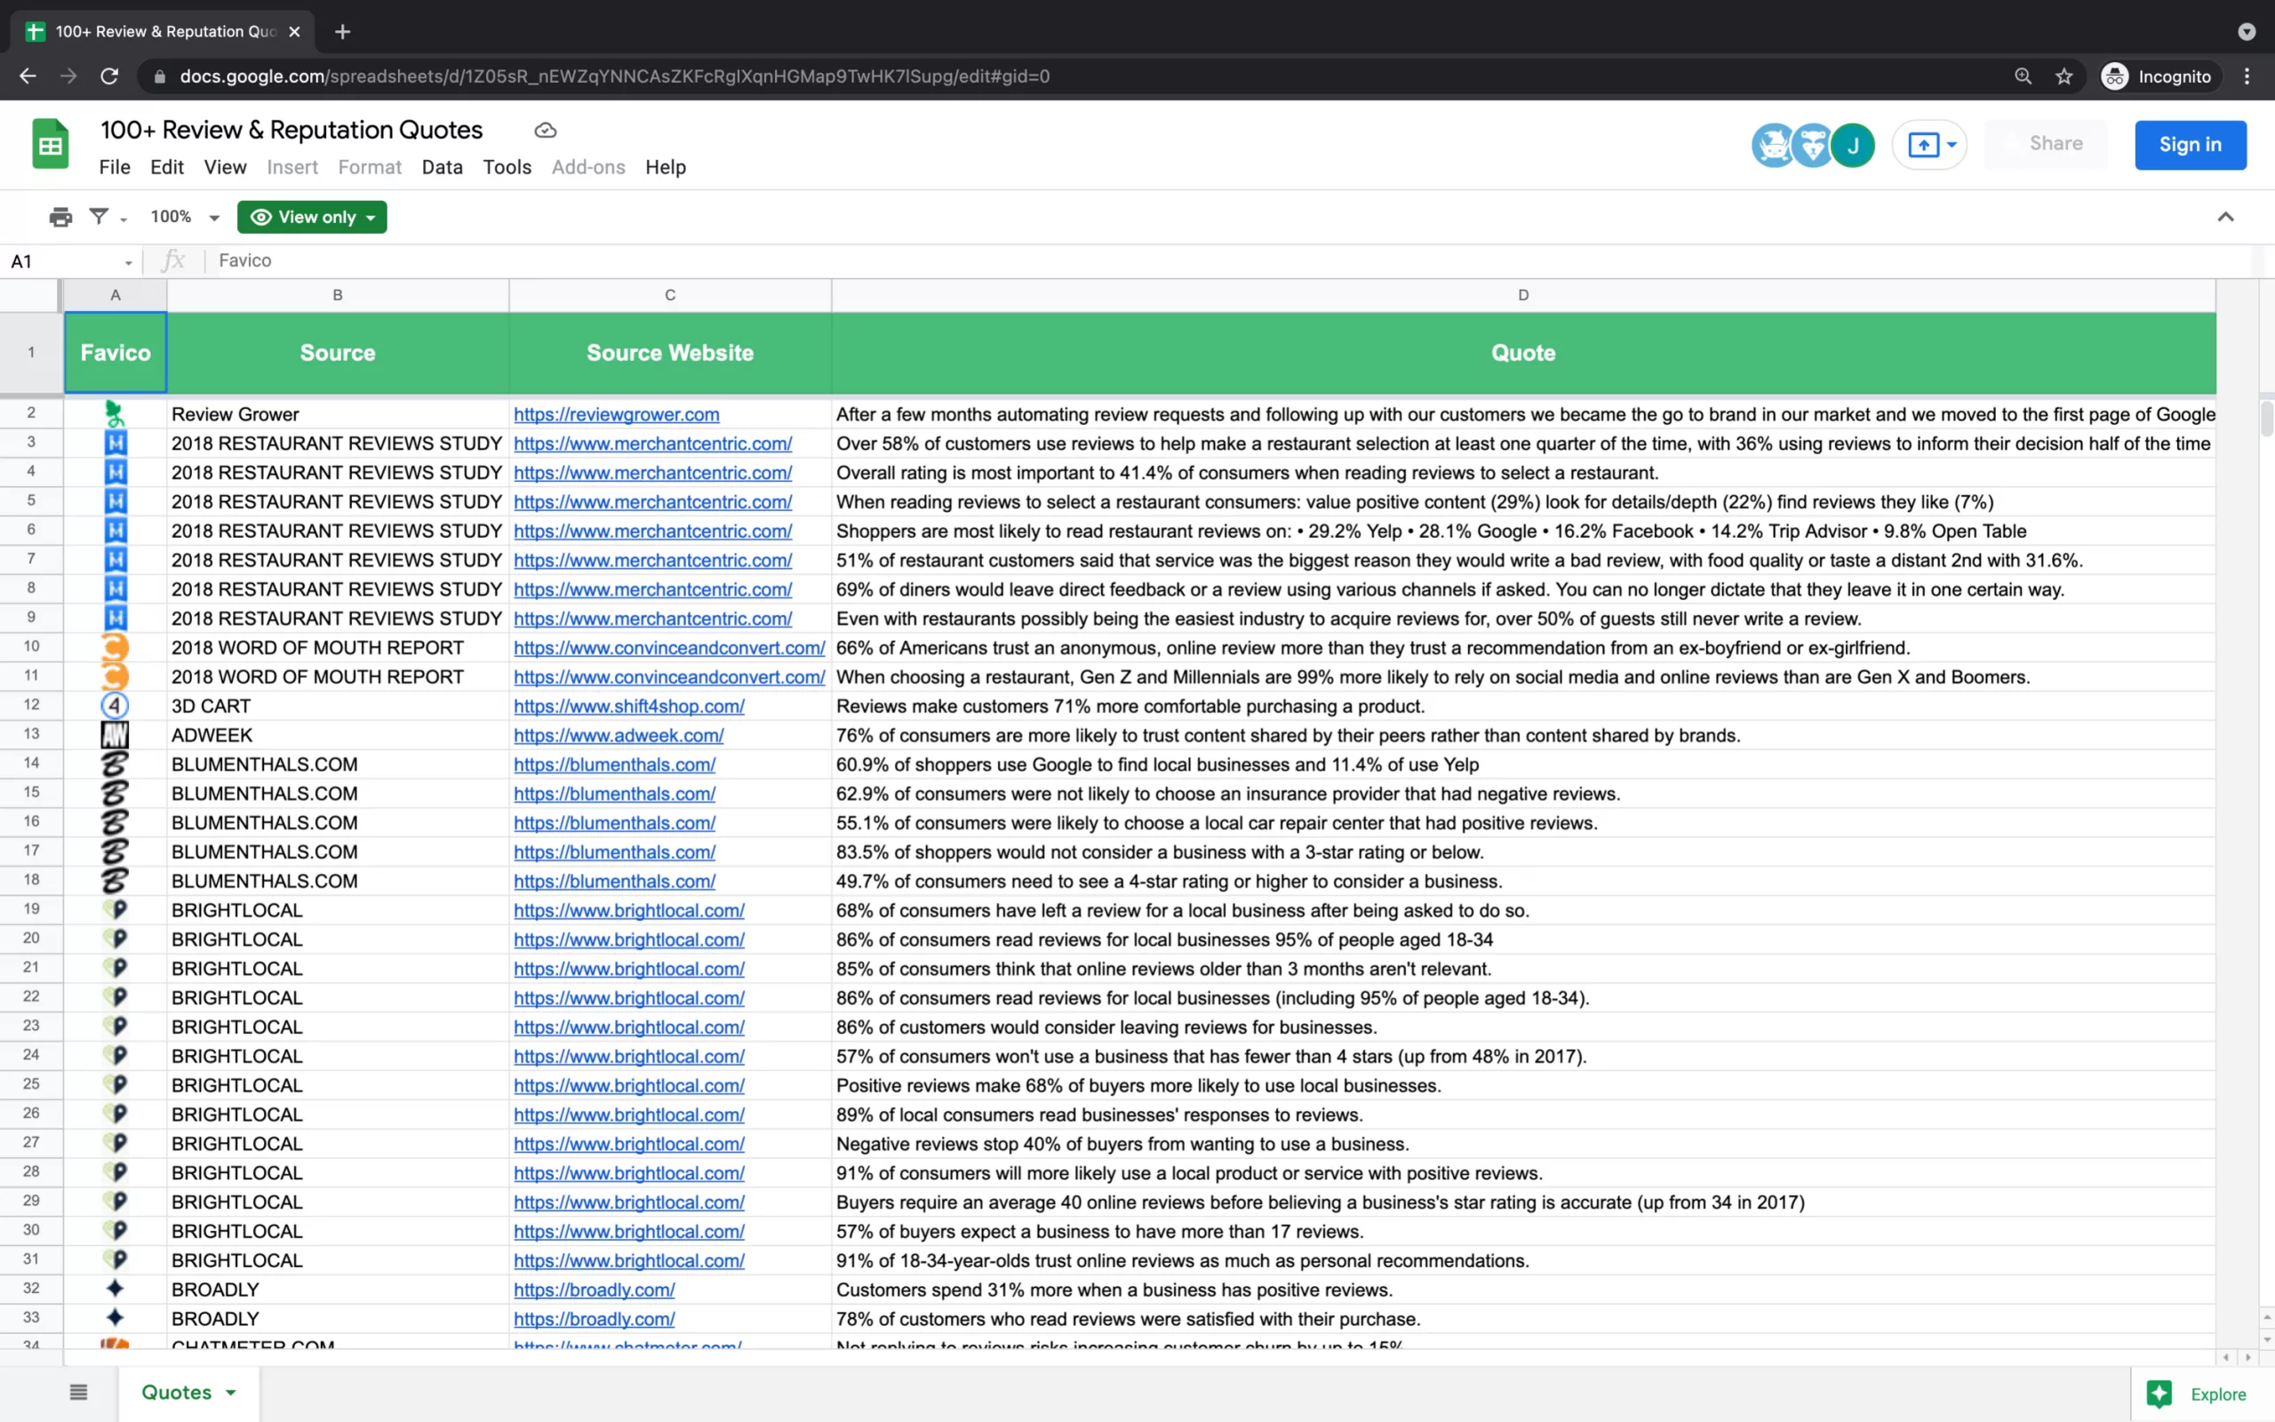Select column B header

pyautogui.click(x=338, y=295)
